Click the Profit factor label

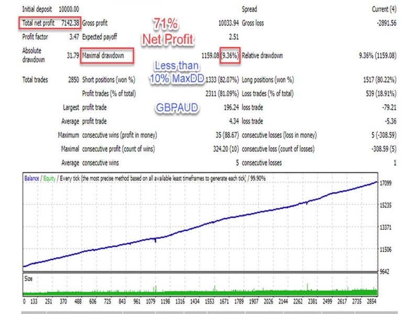(x=35, y=37)
